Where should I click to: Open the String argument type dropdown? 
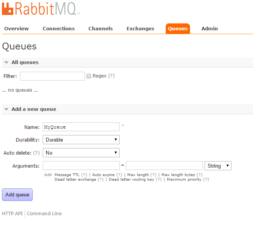pyautogui.click(x=218, y=166)
